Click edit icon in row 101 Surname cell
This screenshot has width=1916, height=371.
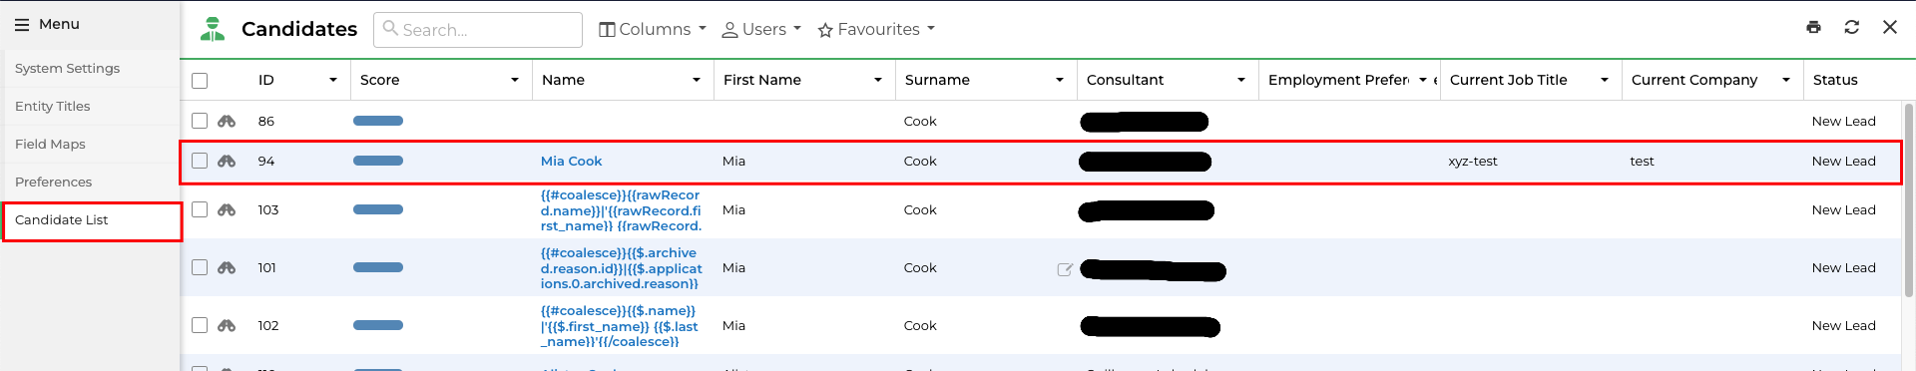1065,268
